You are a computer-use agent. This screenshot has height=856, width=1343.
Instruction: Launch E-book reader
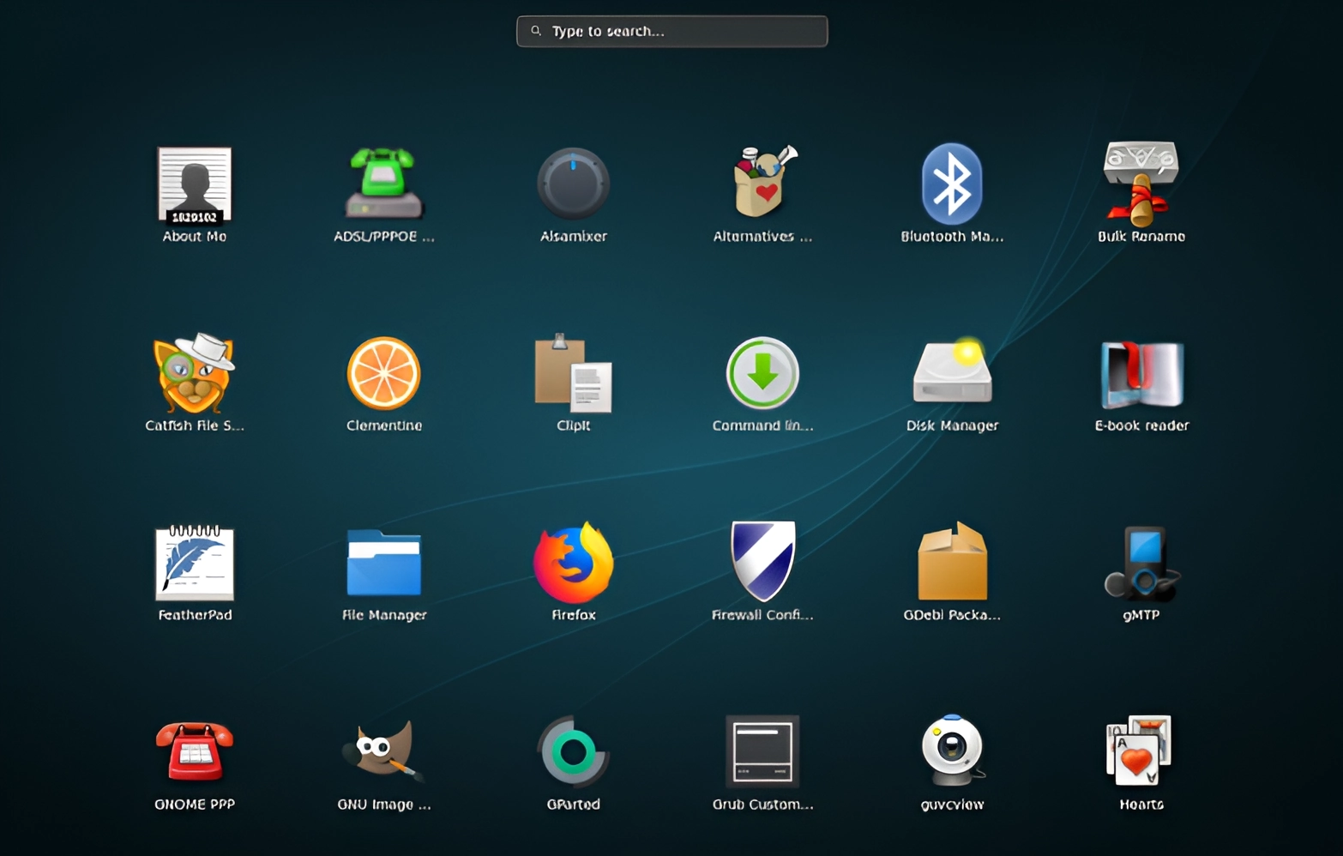(x=1141, y=374)
